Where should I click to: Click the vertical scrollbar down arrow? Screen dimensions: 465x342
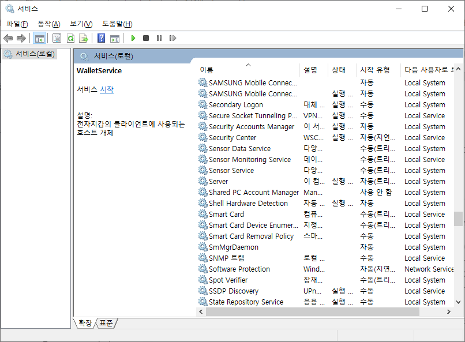coord(458,302)
